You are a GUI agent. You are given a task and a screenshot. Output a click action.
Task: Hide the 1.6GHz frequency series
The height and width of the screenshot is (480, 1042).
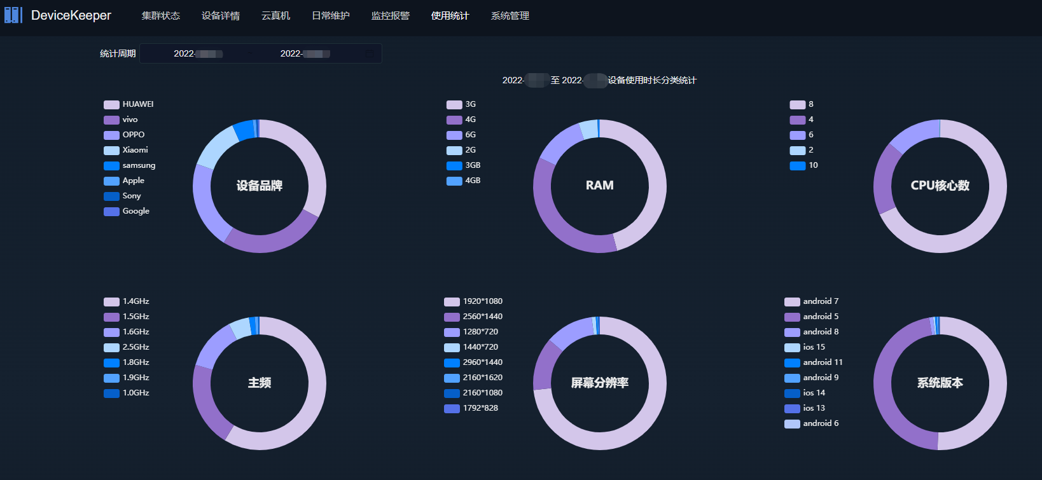[127, 332]
